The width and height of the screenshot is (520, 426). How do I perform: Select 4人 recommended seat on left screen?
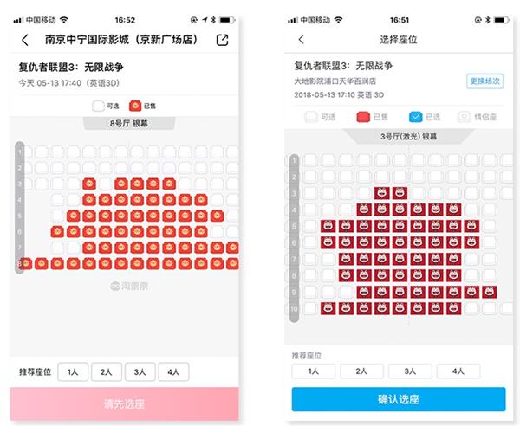pos(174,372)
